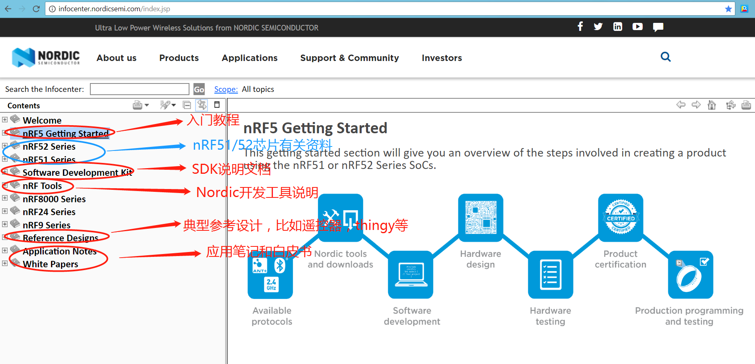Image resolution: width=755 pixels, height=364 pixels.
Task: Expand the nRF24 Series node
Action: 5,211
